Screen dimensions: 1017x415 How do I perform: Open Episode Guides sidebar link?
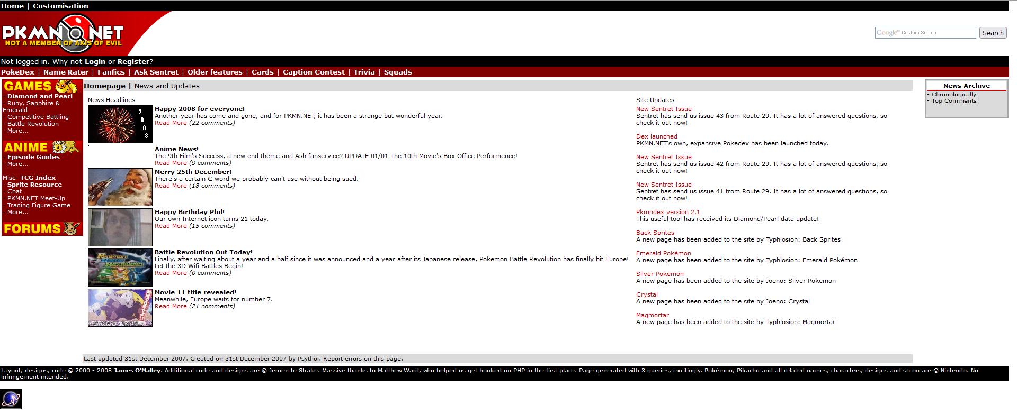(x=33, y=157)
